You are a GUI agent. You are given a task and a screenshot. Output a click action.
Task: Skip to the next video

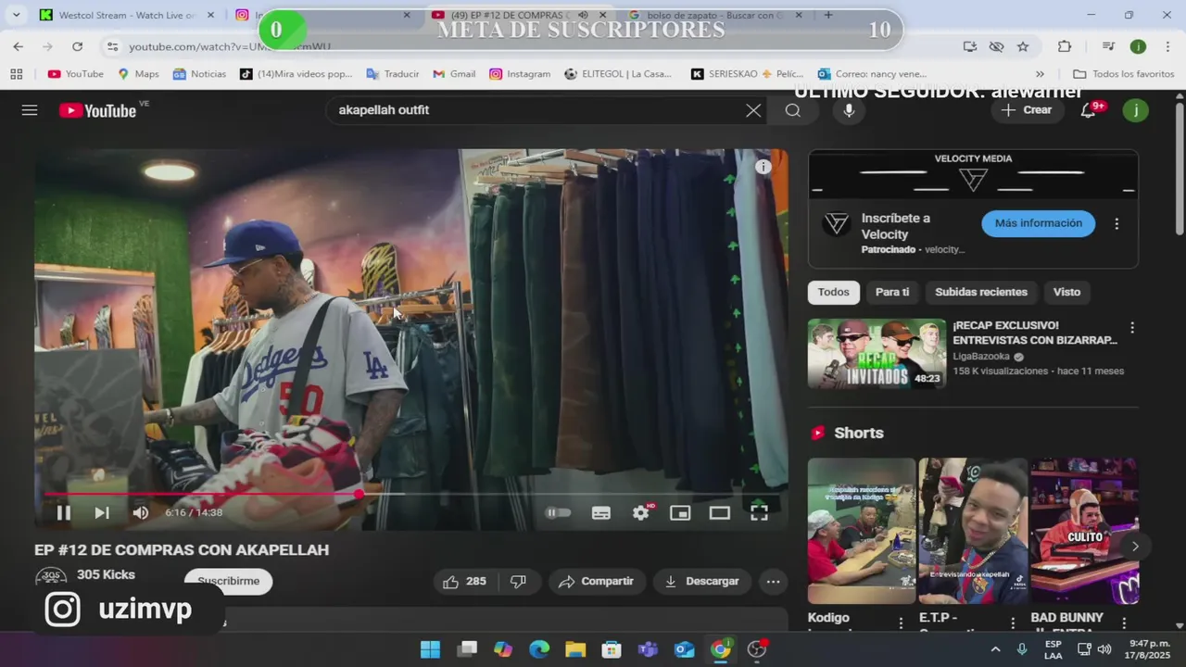pos(102,512)
